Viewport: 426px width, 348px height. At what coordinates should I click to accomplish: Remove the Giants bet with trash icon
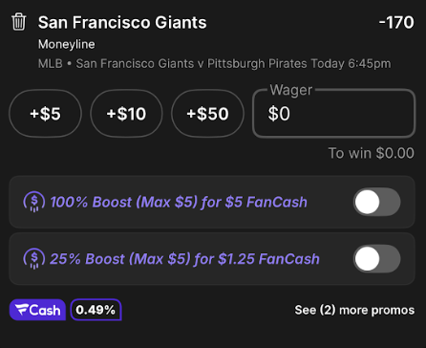pyautogui.click(x=18, y=22)
